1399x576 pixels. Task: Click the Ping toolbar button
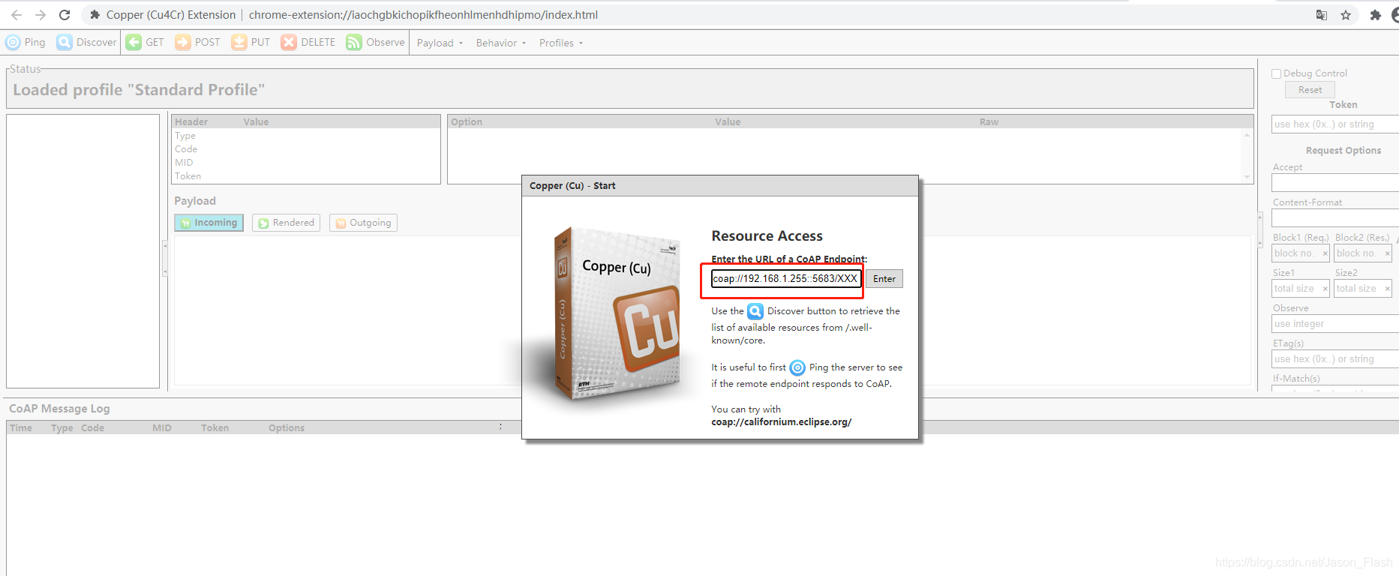[26, 43]
